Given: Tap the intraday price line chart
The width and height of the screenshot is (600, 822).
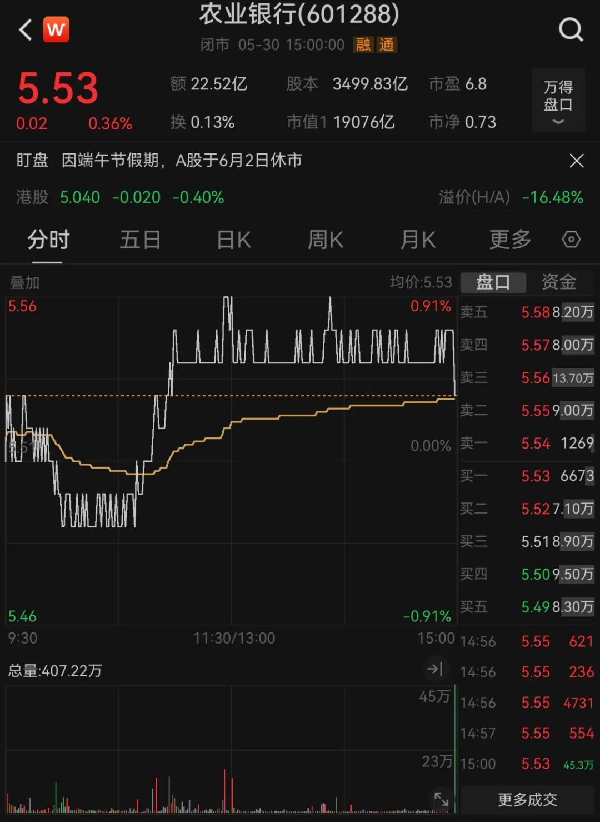Looking at the screenshot, I should pos(231,460).
